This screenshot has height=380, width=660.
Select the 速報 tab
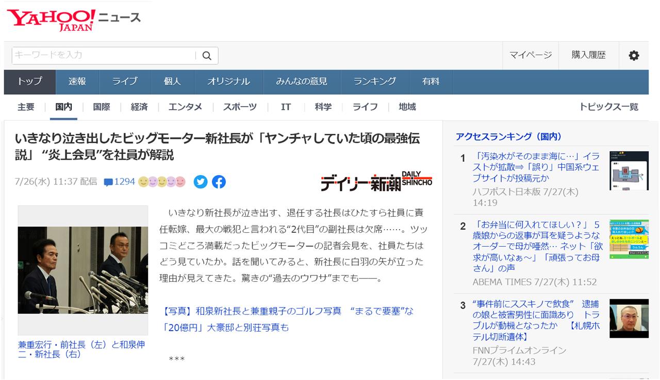tap(77, 82)
